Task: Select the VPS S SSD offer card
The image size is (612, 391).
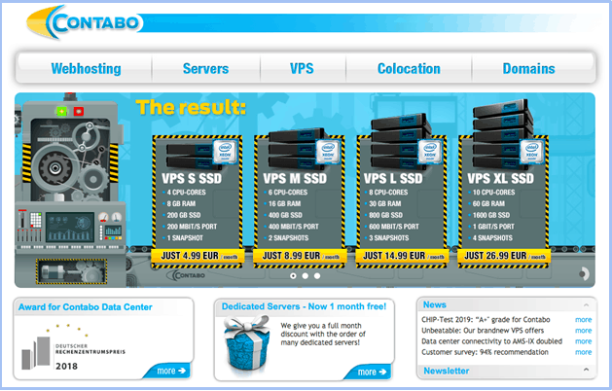Action: (198, 201)
